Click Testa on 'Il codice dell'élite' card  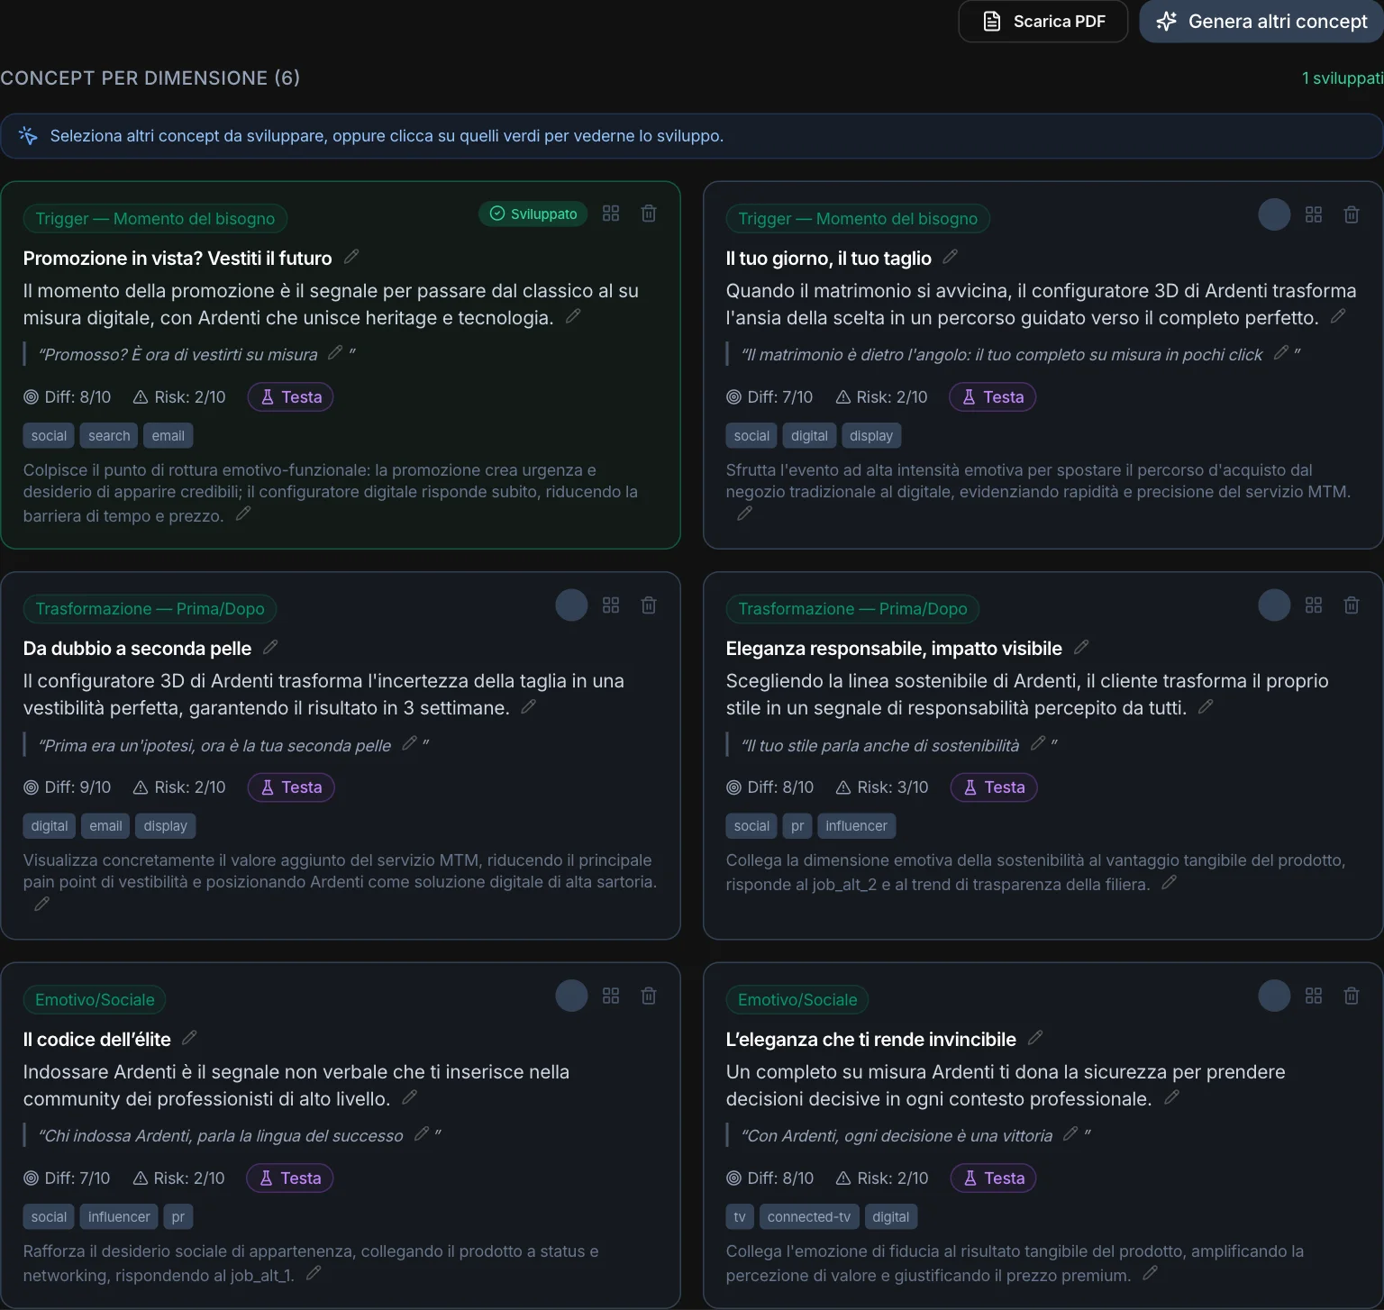[290, 1178]
